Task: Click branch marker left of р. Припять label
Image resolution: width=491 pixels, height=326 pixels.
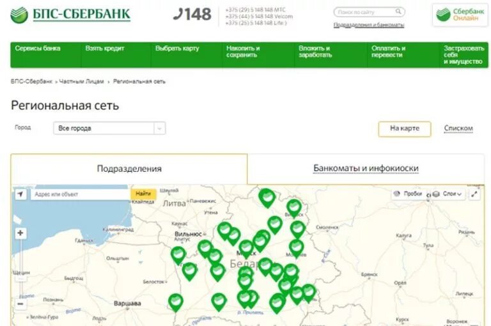Action: click(219, 302)
